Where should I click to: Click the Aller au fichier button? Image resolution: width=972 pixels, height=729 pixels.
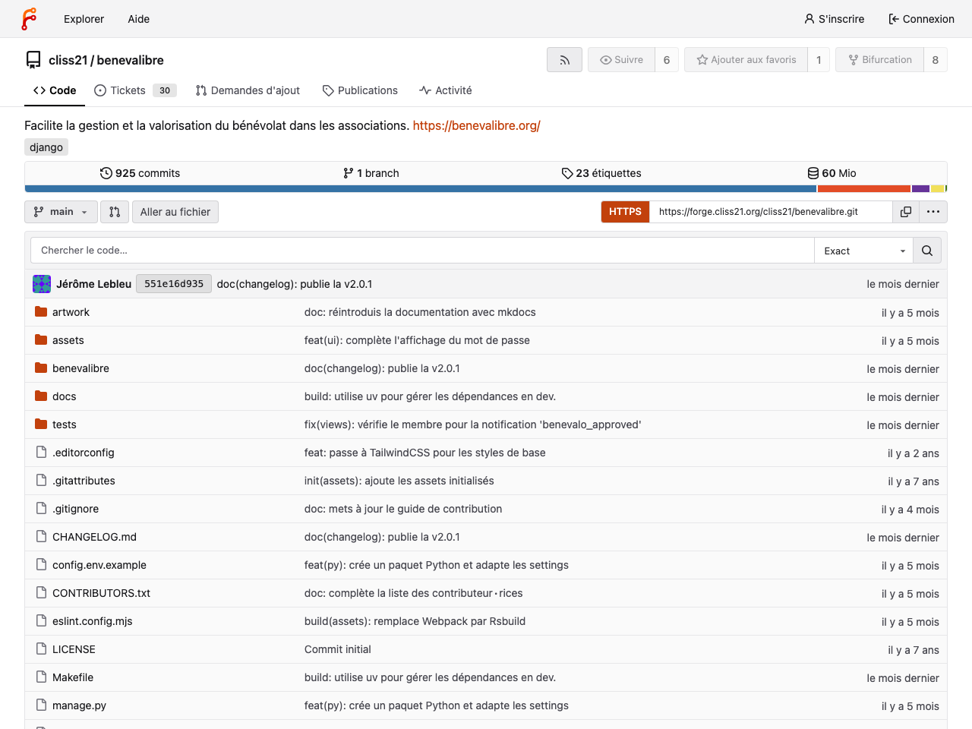[175, 212]
